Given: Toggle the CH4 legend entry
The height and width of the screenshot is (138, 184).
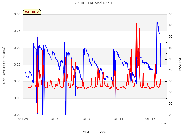Looking at the screenshot, I should click(x=83, y=132).
